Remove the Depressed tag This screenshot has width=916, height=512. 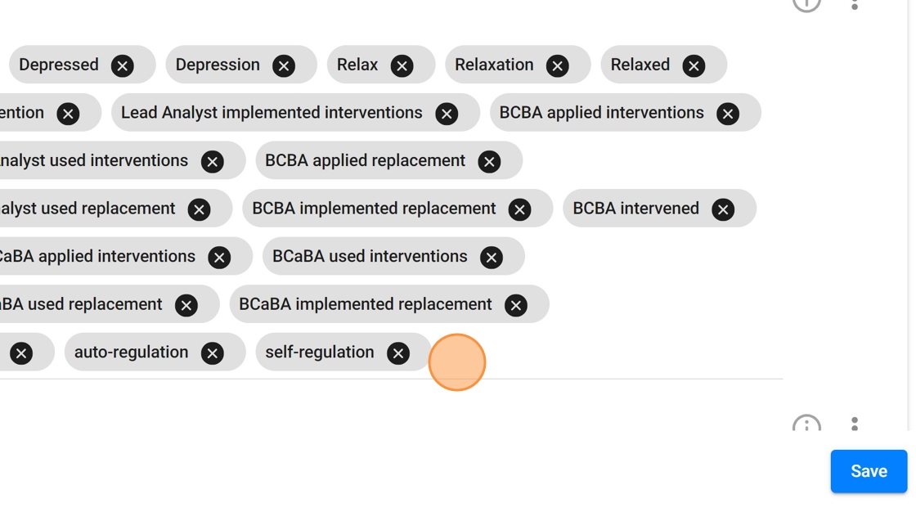(123, 66)
